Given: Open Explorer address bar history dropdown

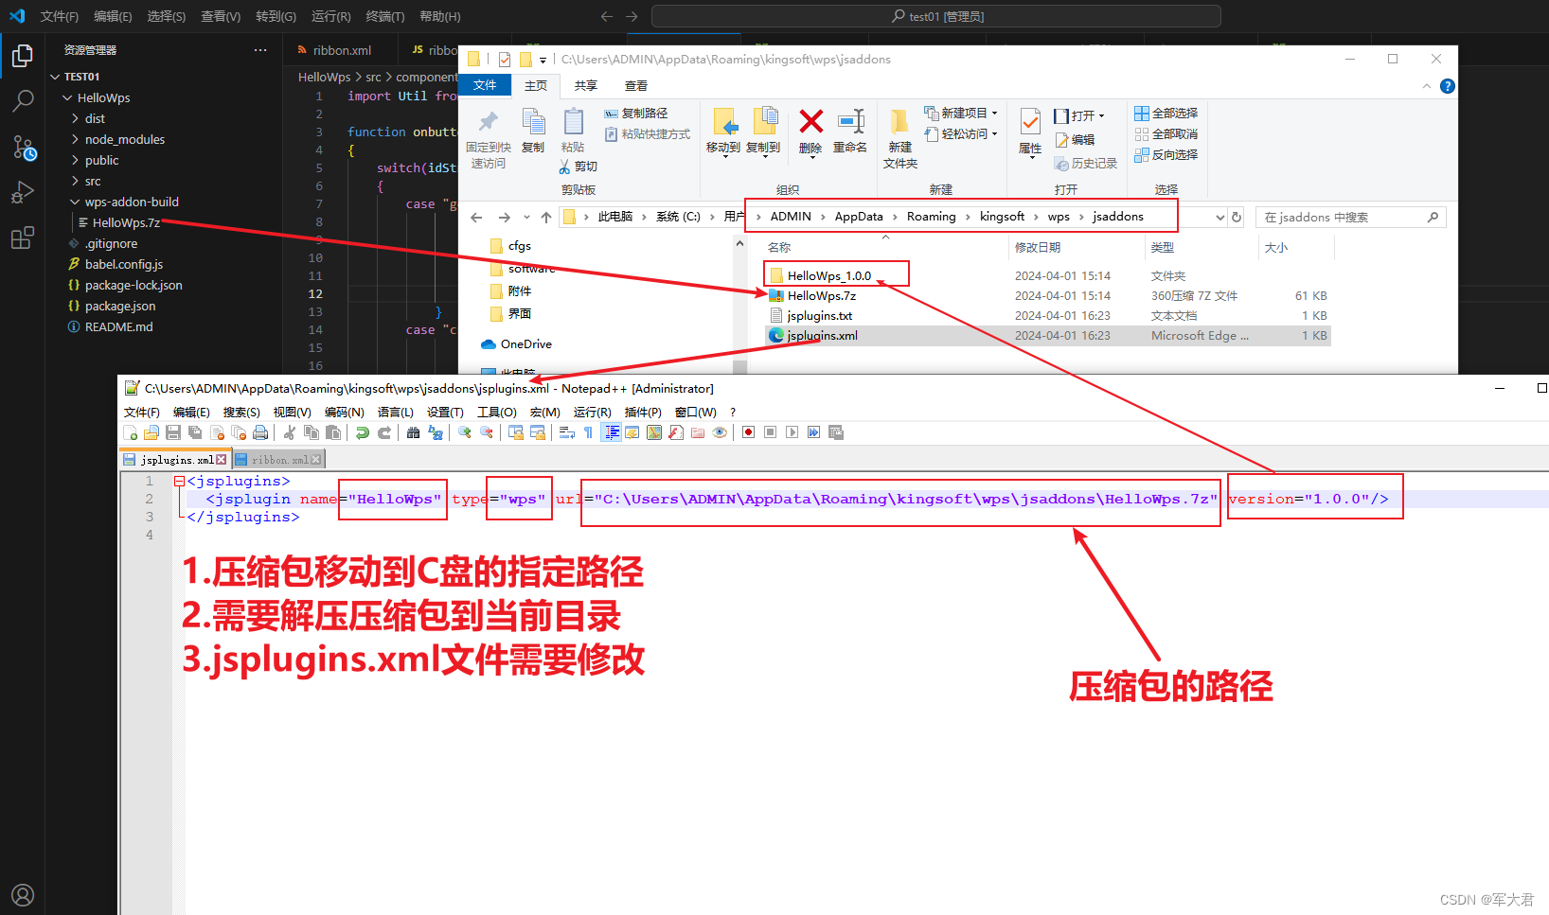Looking at the screenshot, I should pyautogui.click(x=1220, y=217).
